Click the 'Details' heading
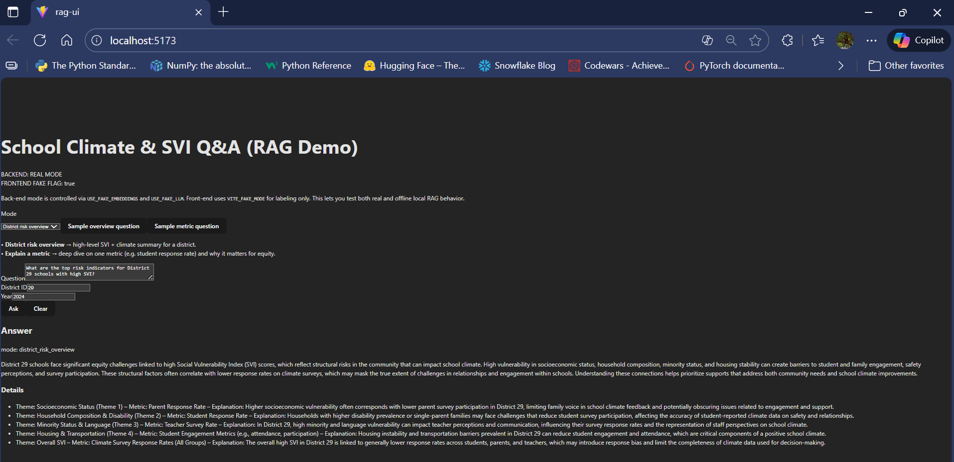 tap(12, 390)
